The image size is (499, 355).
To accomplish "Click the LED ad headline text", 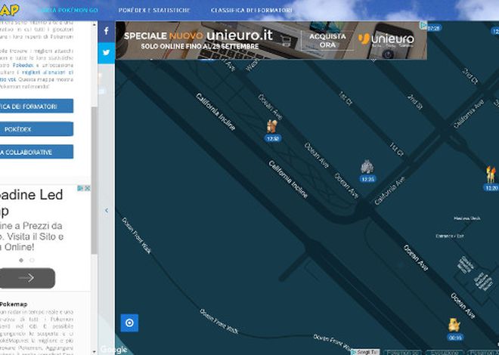I will pyautogui.click(x=32, y=202).
